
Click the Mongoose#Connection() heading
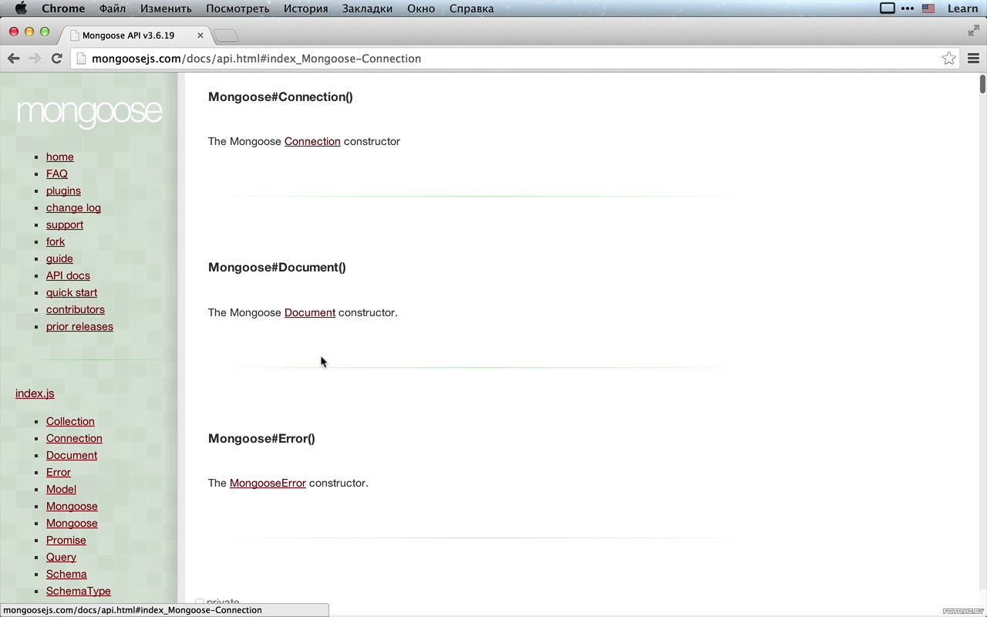coord(281,96)
